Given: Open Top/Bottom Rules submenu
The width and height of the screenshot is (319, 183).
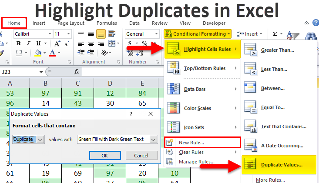Looking at the screenshot, I should (202, 68).
